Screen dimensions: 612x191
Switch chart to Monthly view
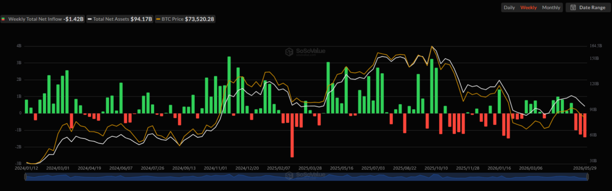click(x=551, y=8)
